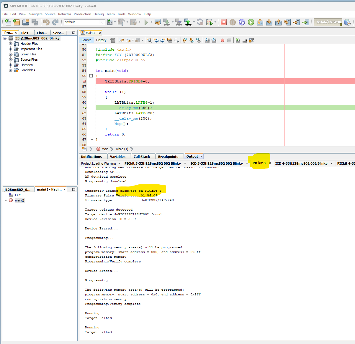This screenshot has width=355, height=344.
Task: Click the Step Into debugger icon
Action: (269, 22)
